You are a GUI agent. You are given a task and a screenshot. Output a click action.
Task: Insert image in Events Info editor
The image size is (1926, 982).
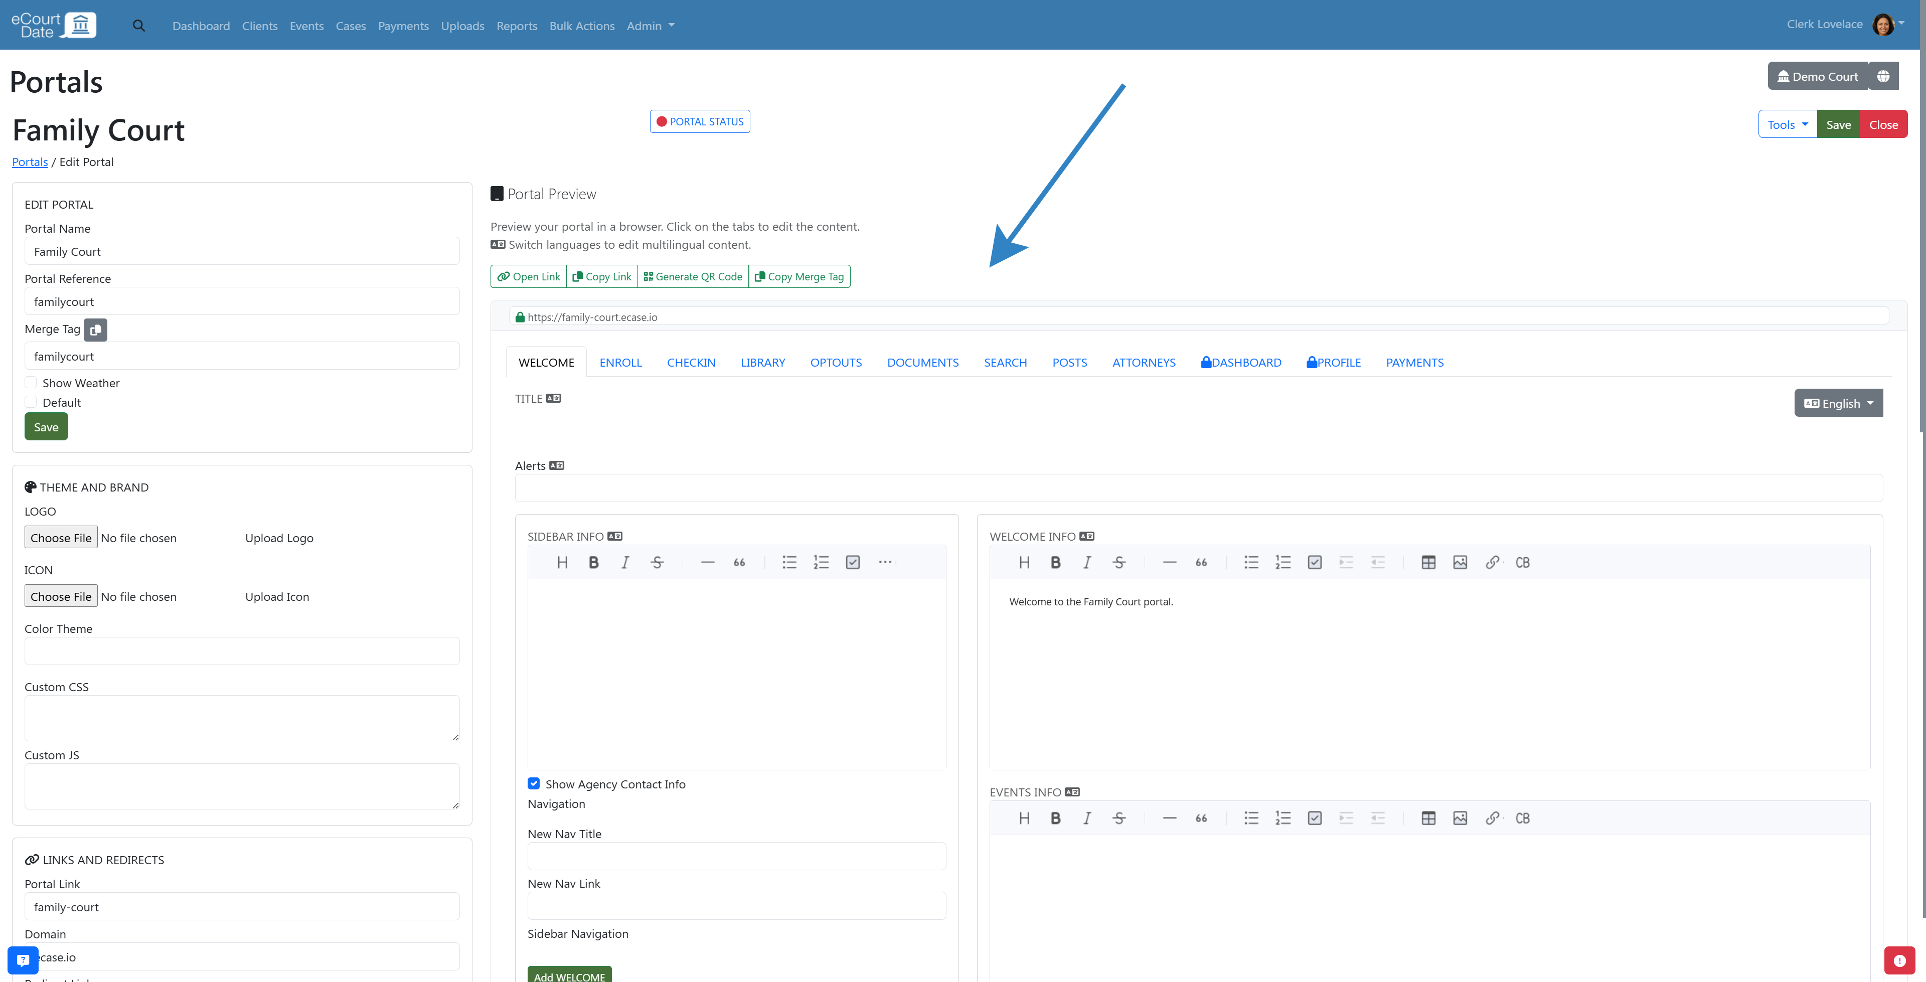(1460, 818)
